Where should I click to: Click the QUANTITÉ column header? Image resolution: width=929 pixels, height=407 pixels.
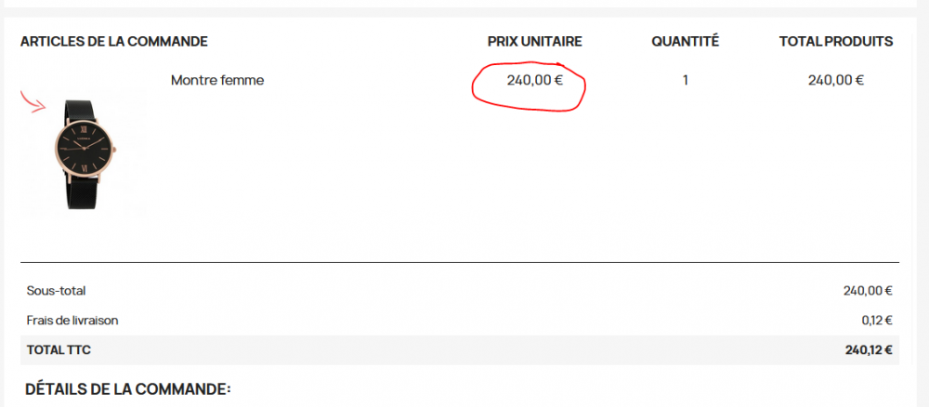tap(686, 42)
